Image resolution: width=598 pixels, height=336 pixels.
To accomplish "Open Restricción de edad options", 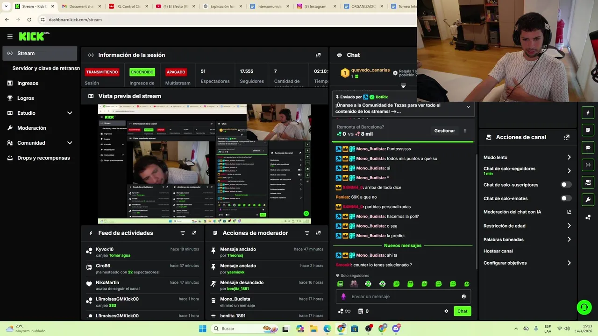I will coord(527,226).
